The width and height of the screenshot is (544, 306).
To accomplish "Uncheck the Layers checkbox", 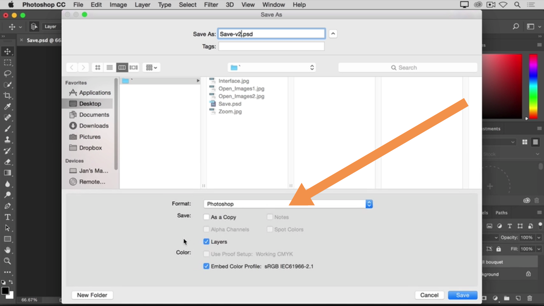I will point(207,242).
